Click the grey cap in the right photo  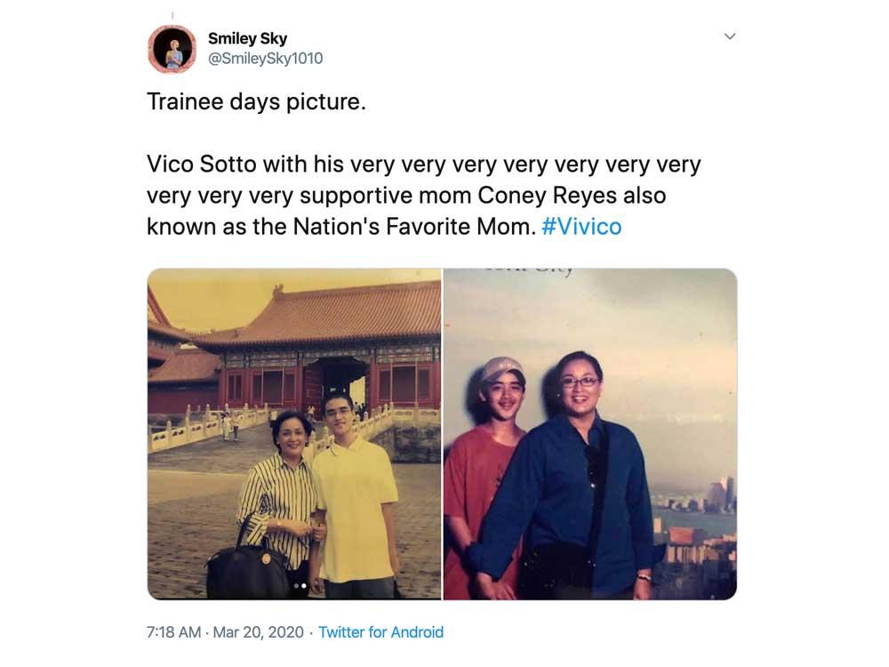pos(501,368)
